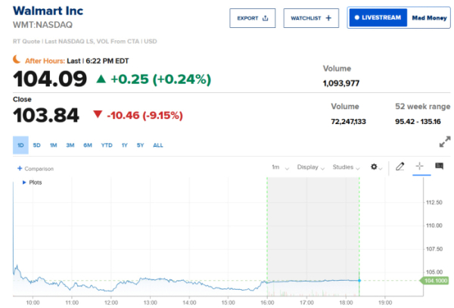Choose the YTD range tab
This screenshot has height=308, width=454.
(107, 145)
